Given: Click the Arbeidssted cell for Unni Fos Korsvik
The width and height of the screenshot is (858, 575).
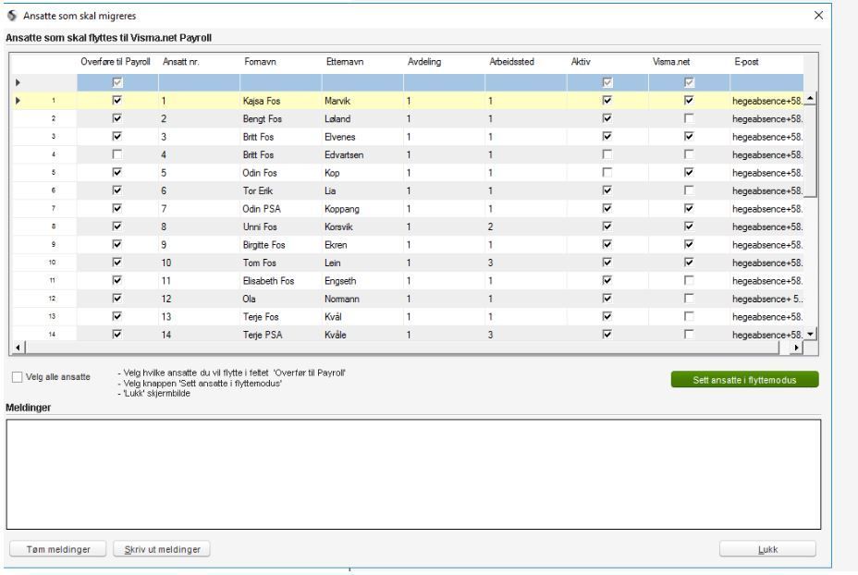Looking at the screenshot, I should (x=526, y=226).
